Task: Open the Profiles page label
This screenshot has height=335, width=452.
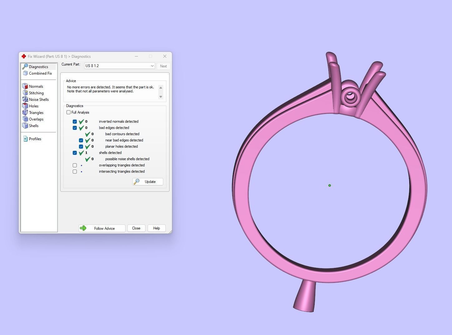Action: coord(35,139)
